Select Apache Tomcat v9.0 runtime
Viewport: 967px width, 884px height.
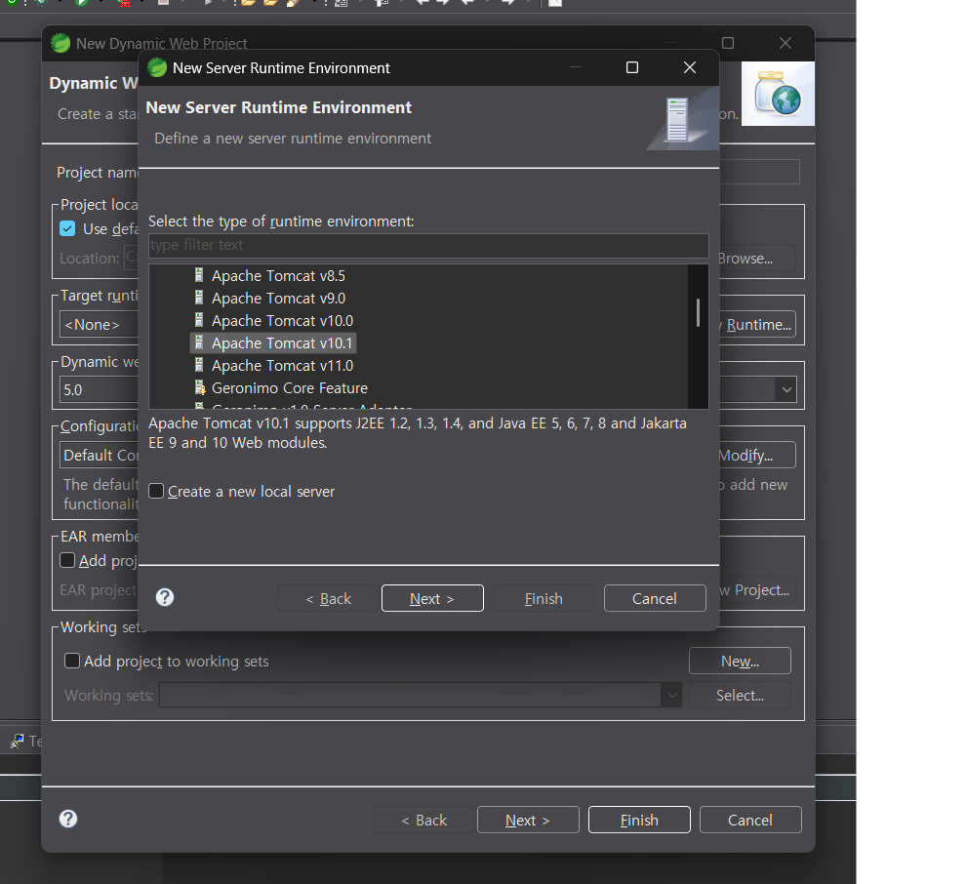coord(278,299)
